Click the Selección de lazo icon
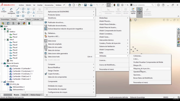The image size is (180, 101). (46, 50)
